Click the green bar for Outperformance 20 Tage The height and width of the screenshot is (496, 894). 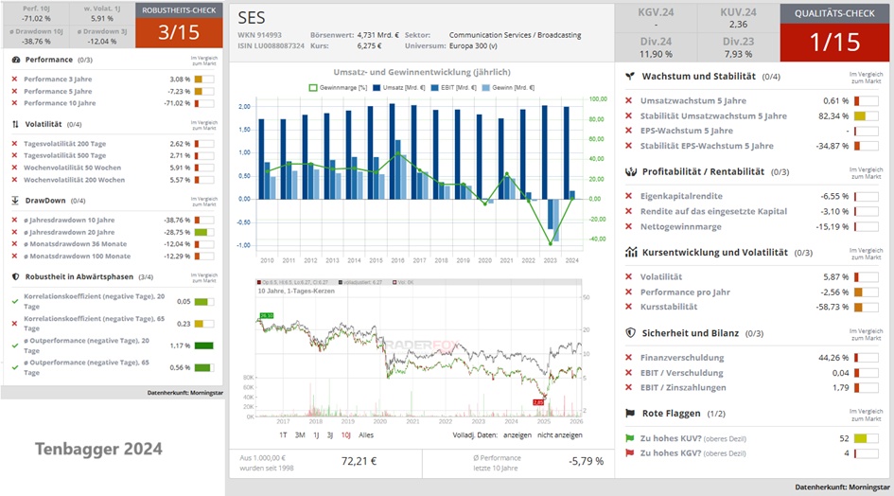point(203,345)
